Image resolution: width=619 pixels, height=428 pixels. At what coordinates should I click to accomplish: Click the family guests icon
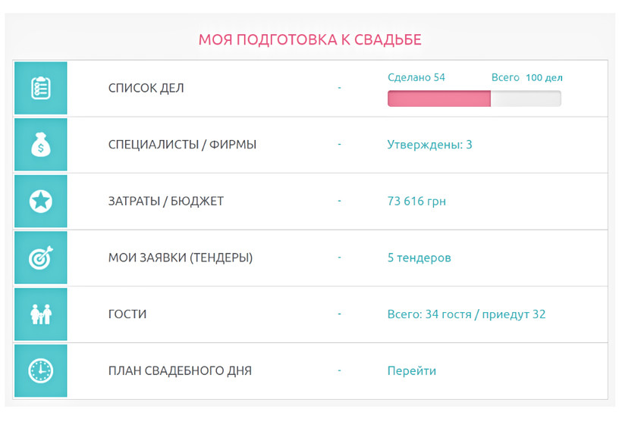[41, 314]
